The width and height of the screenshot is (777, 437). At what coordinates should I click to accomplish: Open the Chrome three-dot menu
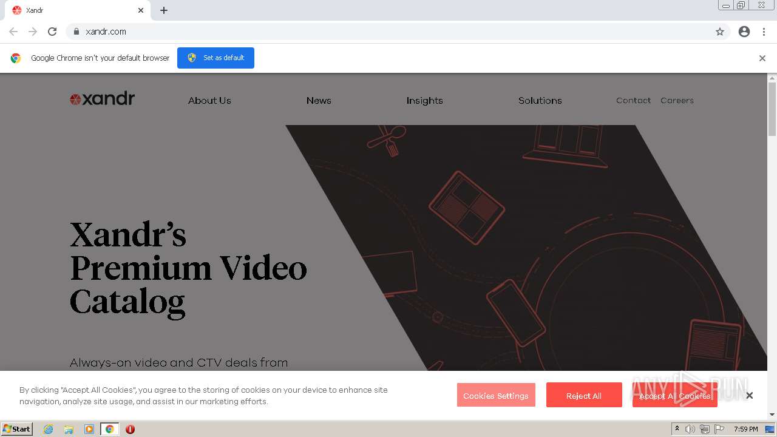pyautogui.click(x=764, y=32)
